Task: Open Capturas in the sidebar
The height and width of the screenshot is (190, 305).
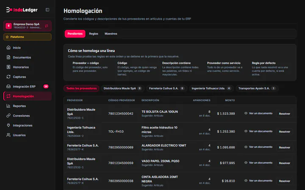Action: point(28,76)
